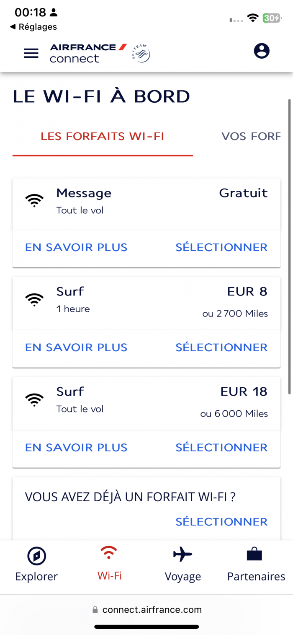Select the Surf Tout le vol EUR 18 plan
The height and width of the screenshot is (635, 293).
[221, 448]
